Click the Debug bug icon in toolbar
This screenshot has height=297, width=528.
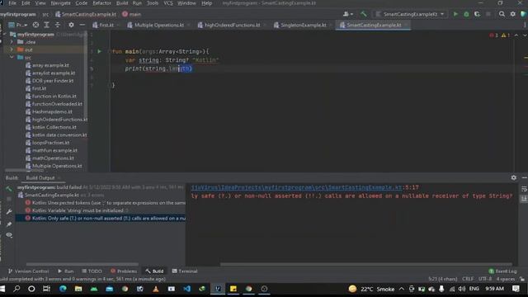click(466, 14)
